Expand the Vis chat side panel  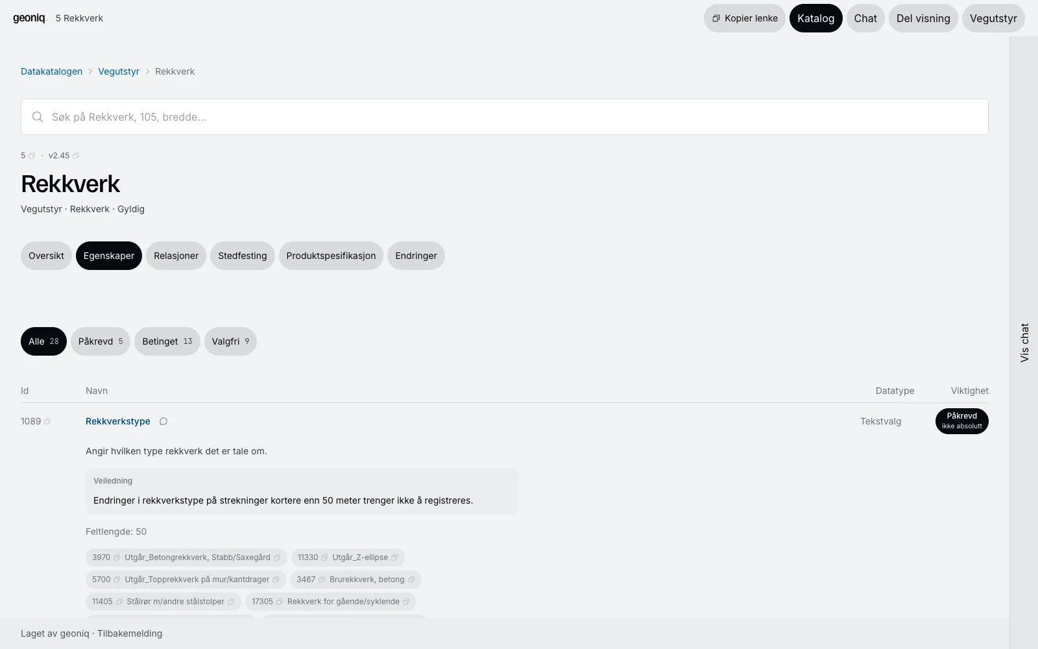click(1024, 343)
